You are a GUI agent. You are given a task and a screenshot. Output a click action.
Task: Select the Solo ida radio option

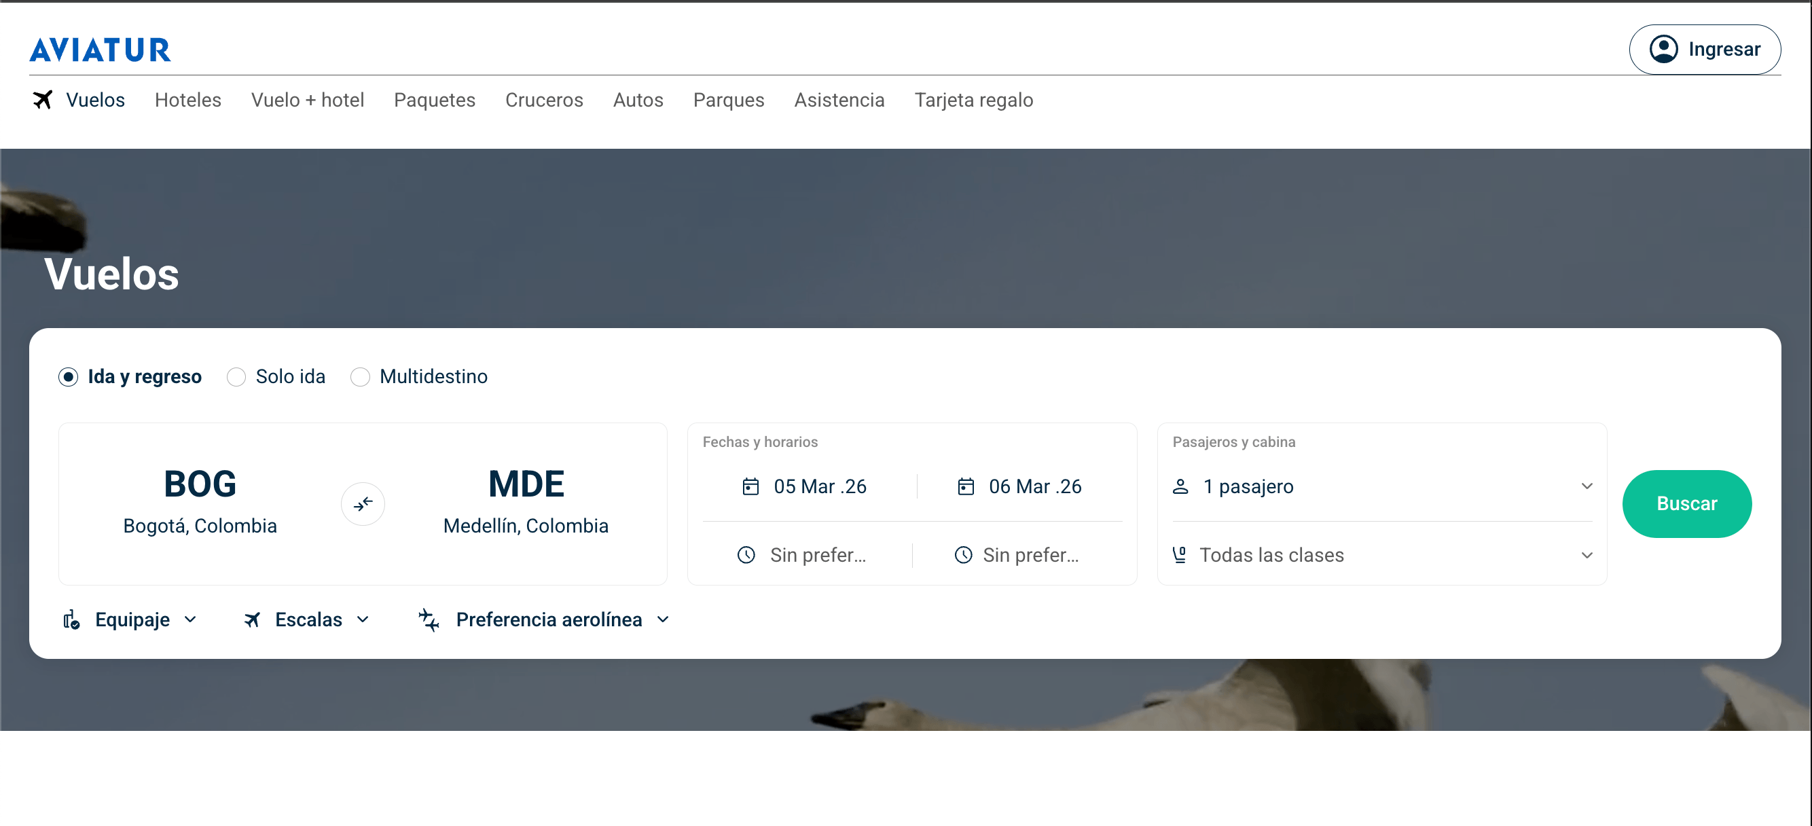pyautogui.click(x=236, y=377)
